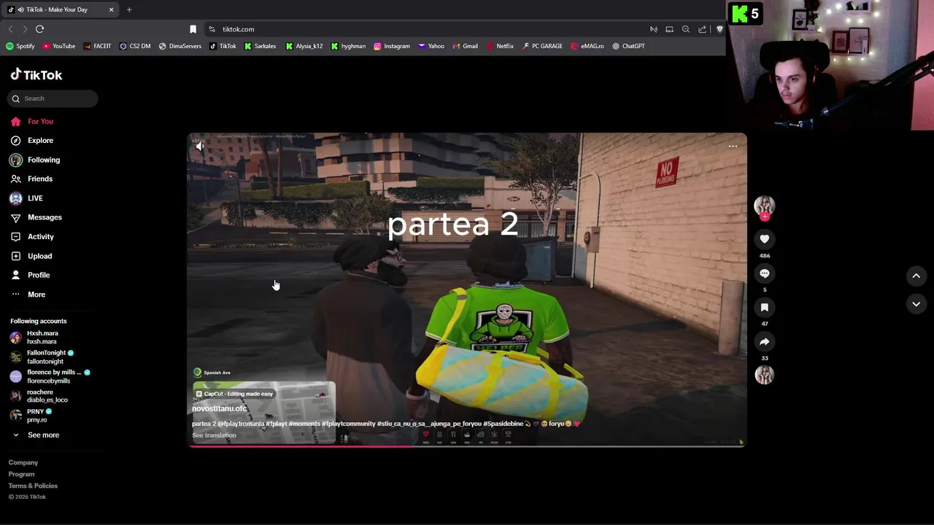Click the Profile person icon

click(15, 275)
